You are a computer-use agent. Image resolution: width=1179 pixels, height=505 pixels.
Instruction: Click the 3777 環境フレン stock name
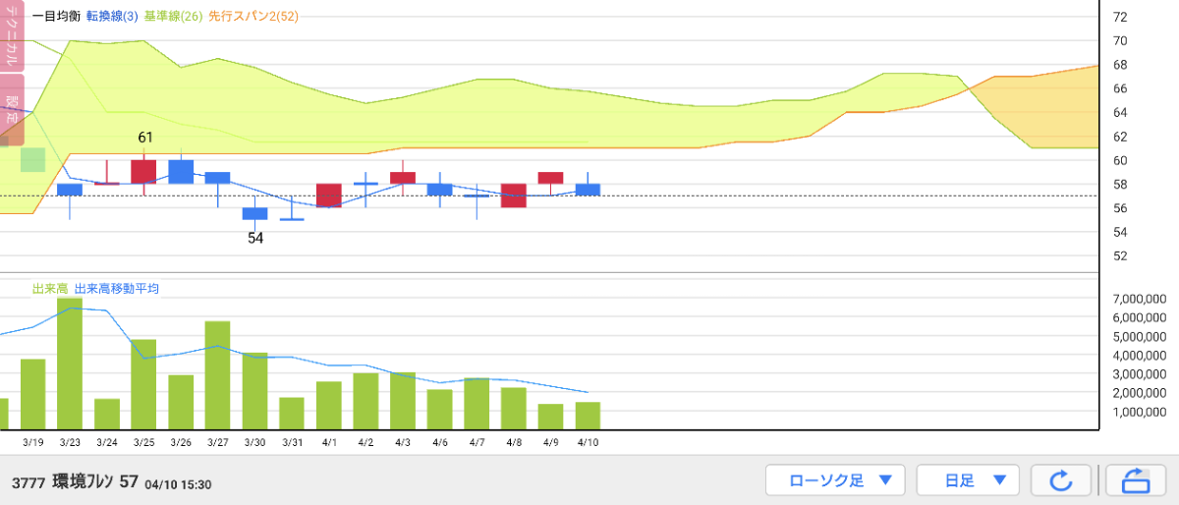pyautogui.click(x=75, y=482)
